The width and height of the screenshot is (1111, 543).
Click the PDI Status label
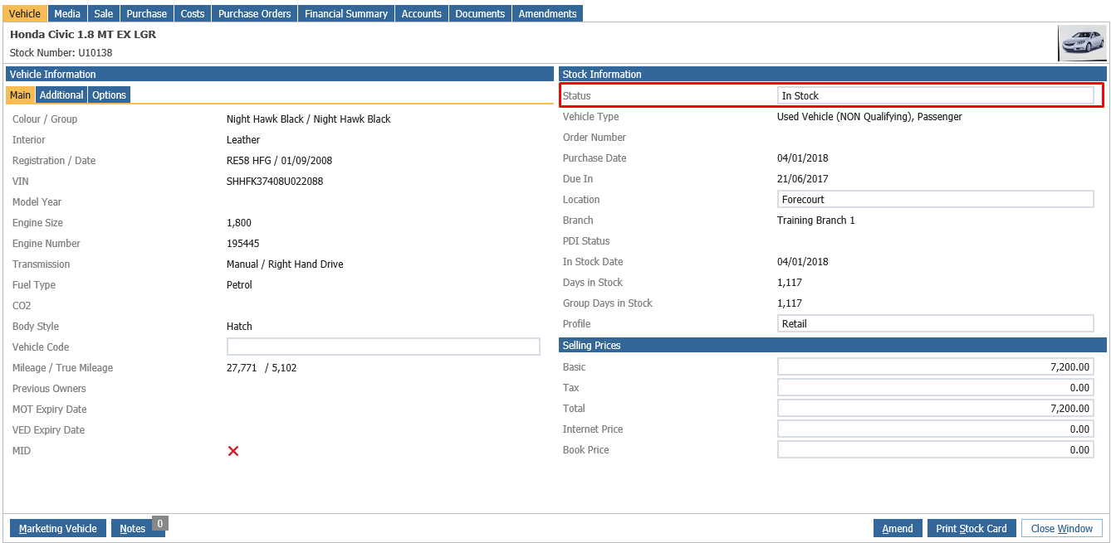[x=586, y=241]
